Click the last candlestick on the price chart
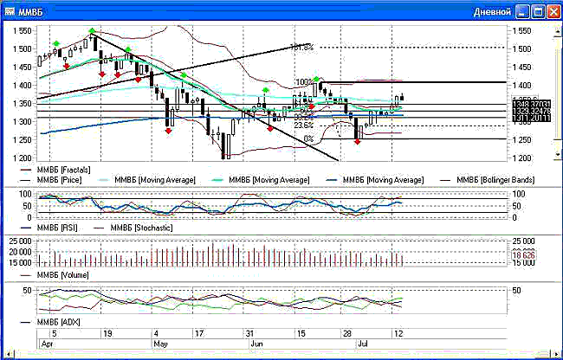563x360 pixels. (402, 97)
